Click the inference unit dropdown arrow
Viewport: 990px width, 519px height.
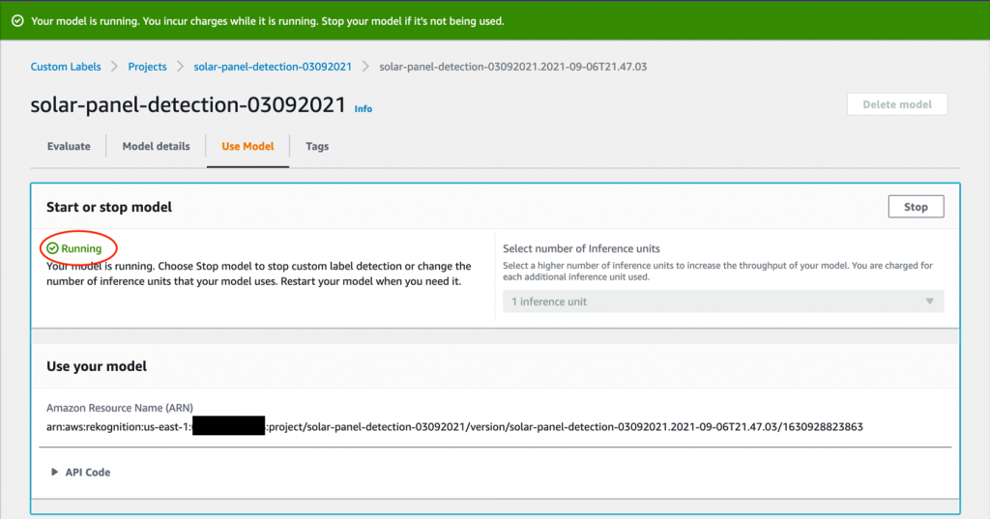[x=929, y=302]
